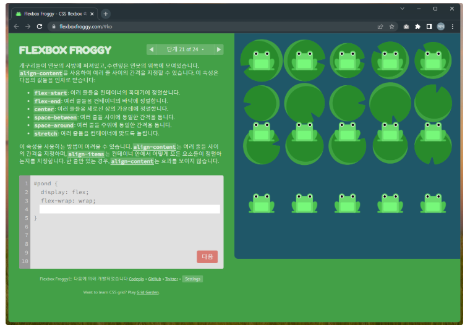Image resolution: width=470 pixels, height=328 pixels.
Task: Click the '#pond {' code line
Action: click(46, 183)
